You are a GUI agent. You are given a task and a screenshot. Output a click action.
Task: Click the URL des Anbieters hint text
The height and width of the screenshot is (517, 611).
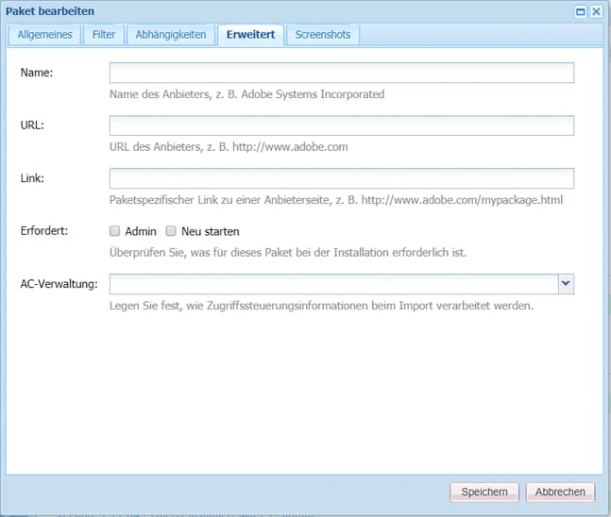pyautogui.click(x=229, y=147)
